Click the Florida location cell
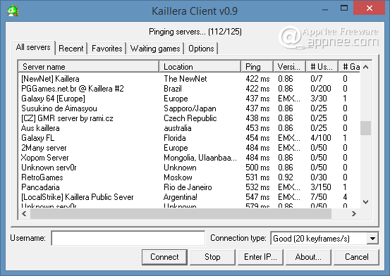 pos(175,138)
